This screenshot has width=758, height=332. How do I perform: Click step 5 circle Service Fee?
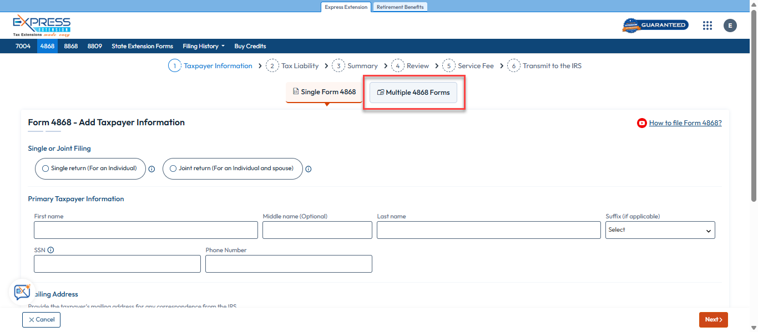pos(449,66)
